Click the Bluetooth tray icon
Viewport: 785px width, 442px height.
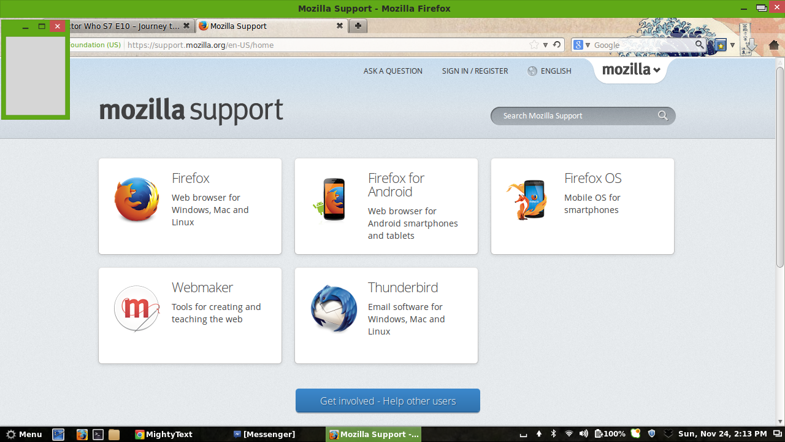click(x=553, y=434)
